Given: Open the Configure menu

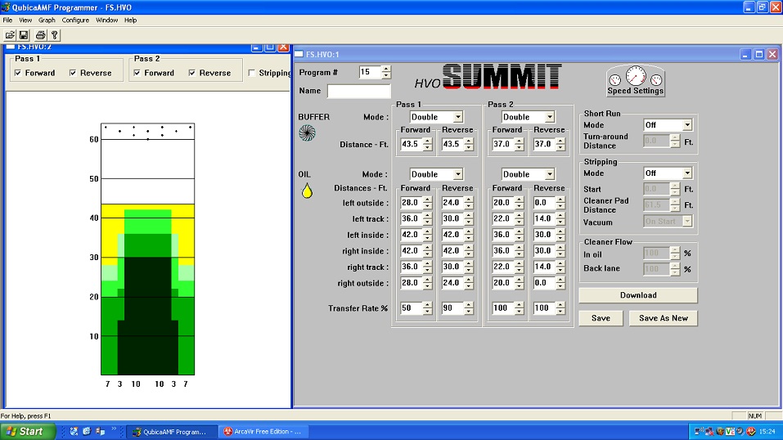Looking at the screenshot, I should click(75, 20).
